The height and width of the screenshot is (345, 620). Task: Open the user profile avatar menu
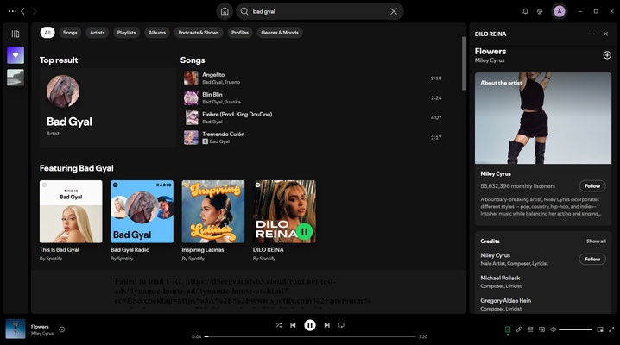[x=559, y=11]
